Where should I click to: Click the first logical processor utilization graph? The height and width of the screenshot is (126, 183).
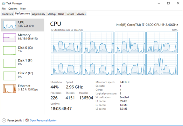(67, 42)
